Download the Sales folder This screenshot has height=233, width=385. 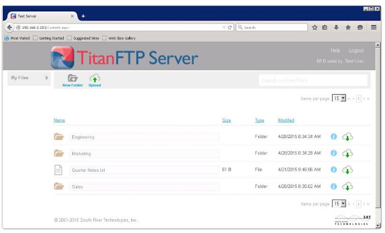348,186
